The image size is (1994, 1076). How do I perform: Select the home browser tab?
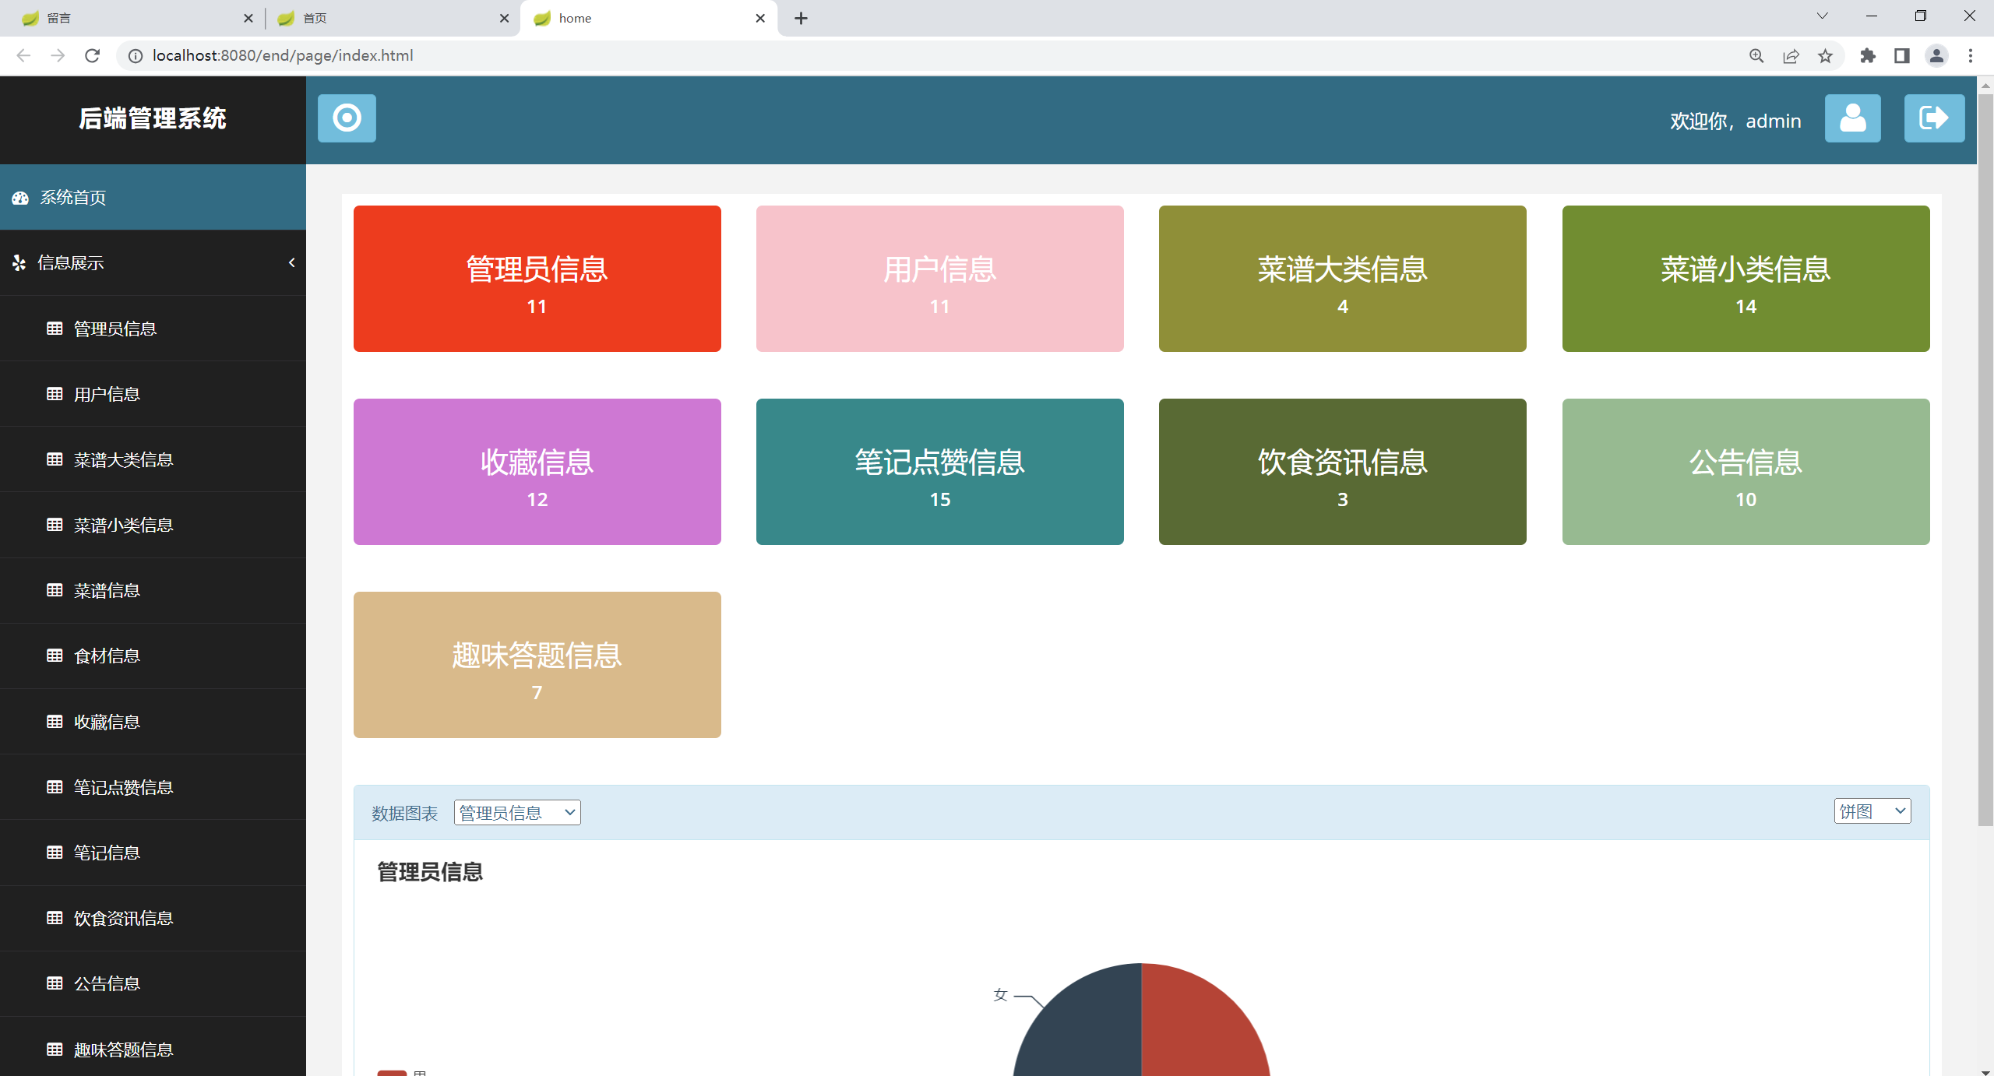click(648, 18)
